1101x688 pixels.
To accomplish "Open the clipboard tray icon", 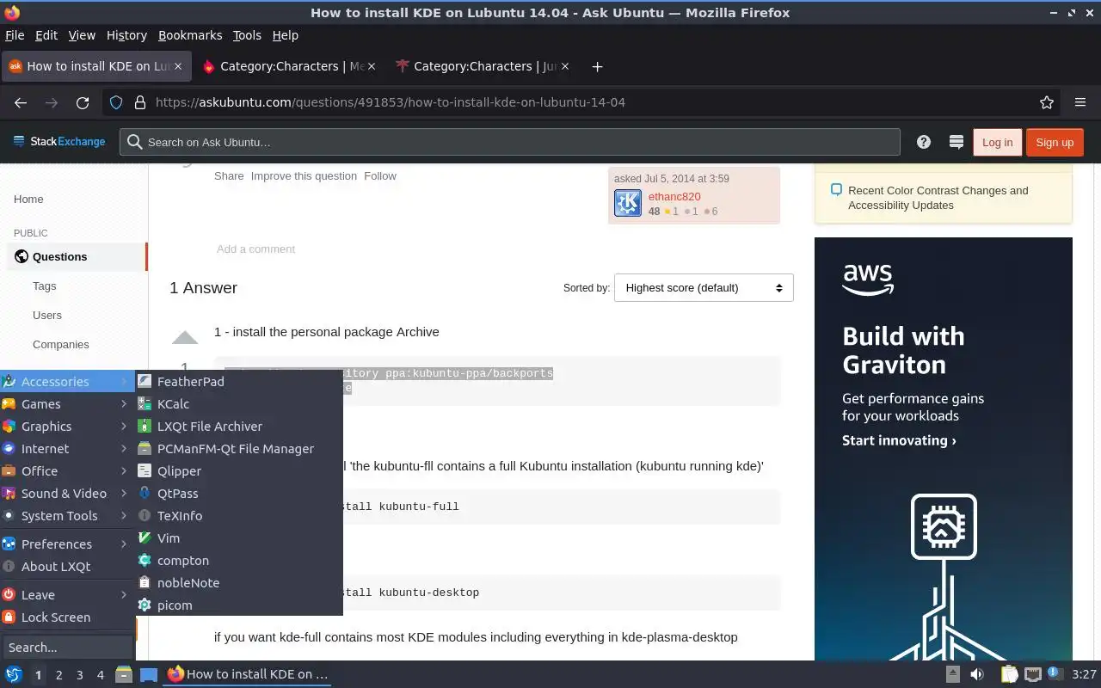I will click(1009, 674).
